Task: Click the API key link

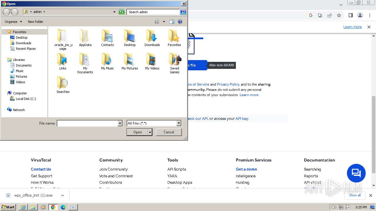Action: click(242, 119)
